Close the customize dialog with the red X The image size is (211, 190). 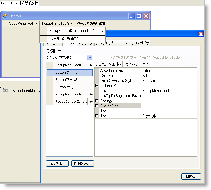click(201, 34)
